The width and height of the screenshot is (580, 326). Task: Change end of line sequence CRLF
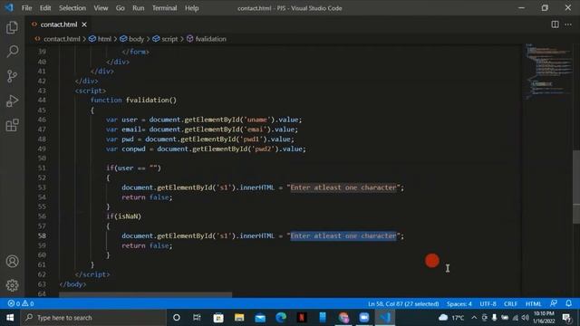[510, 303]
